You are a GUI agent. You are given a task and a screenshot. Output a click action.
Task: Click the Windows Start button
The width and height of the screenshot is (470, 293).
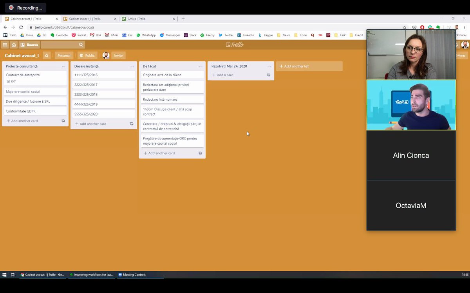pyautogui.click(x=5, y=275)
